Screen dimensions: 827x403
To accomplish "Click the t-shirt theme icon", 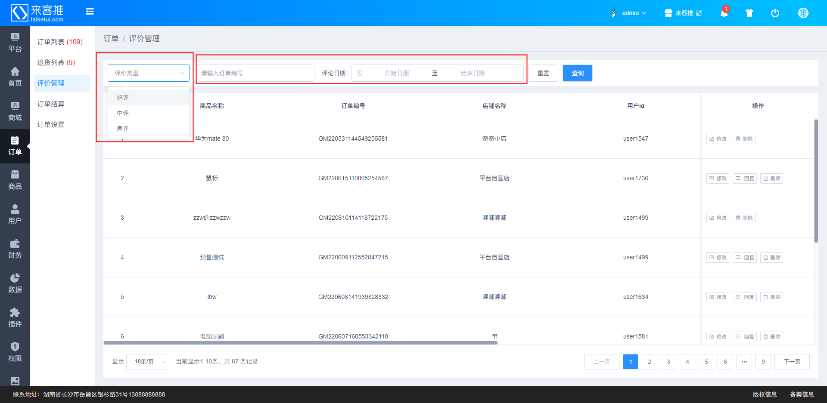I will [x=749, y=13].
